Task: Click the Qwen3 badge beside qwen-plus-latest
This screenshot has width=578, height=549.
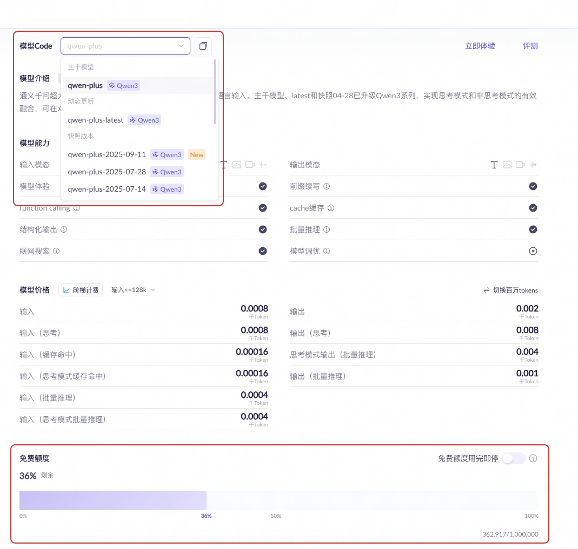Action: (144, 120)
